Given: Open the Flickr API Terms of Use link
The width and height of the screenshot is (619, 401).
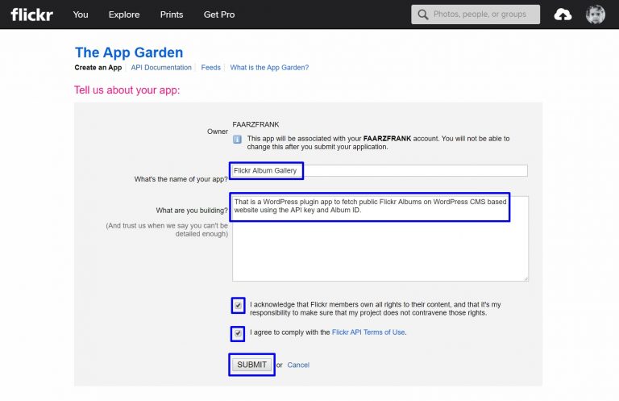Looking at the screenshot, I should (x=368, y=332).
